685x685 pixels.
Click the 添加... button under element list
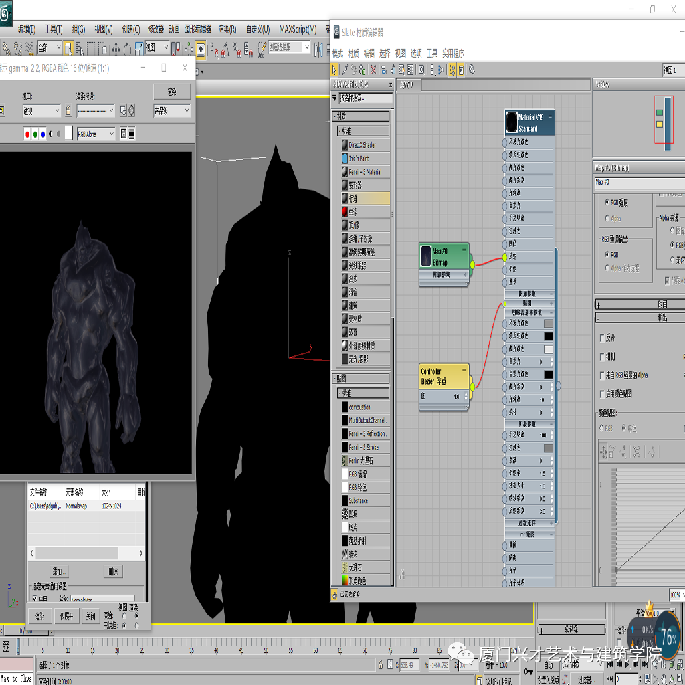point(60,571)
